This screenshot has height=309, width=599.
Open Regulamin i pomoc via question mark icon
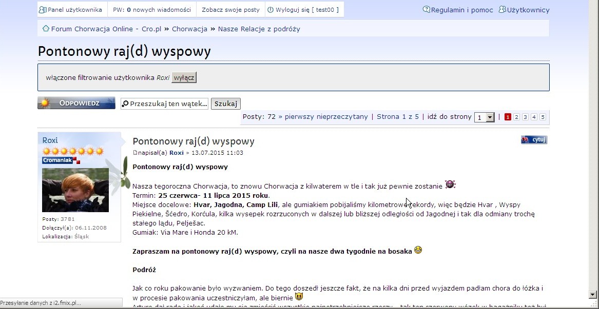point(426,9)
